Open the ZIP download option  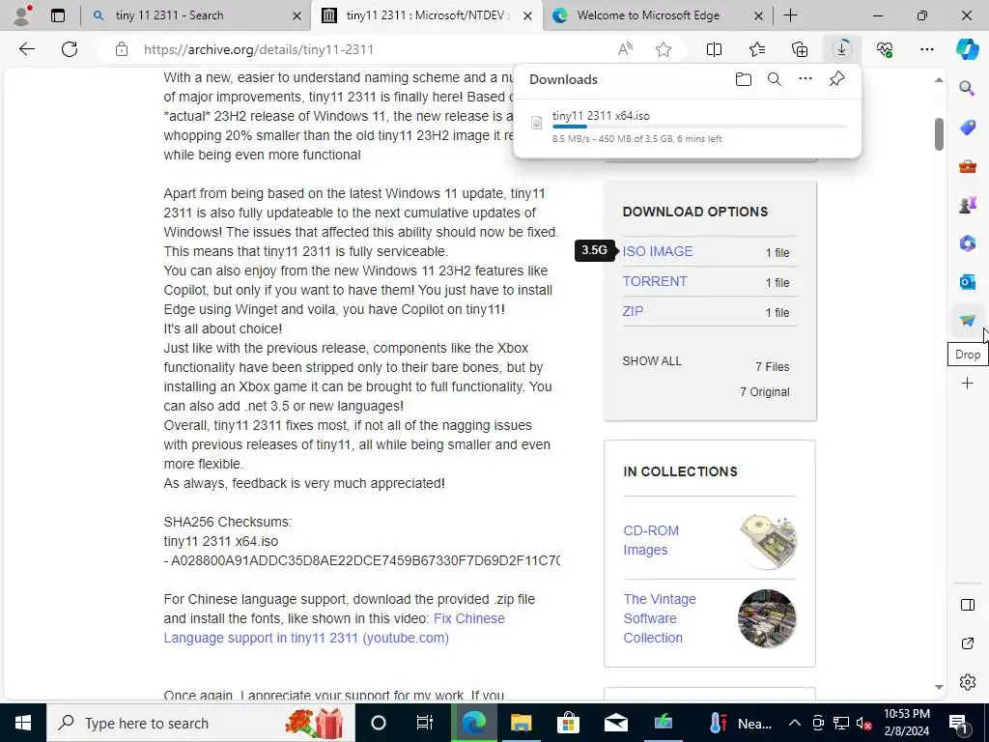633,311
